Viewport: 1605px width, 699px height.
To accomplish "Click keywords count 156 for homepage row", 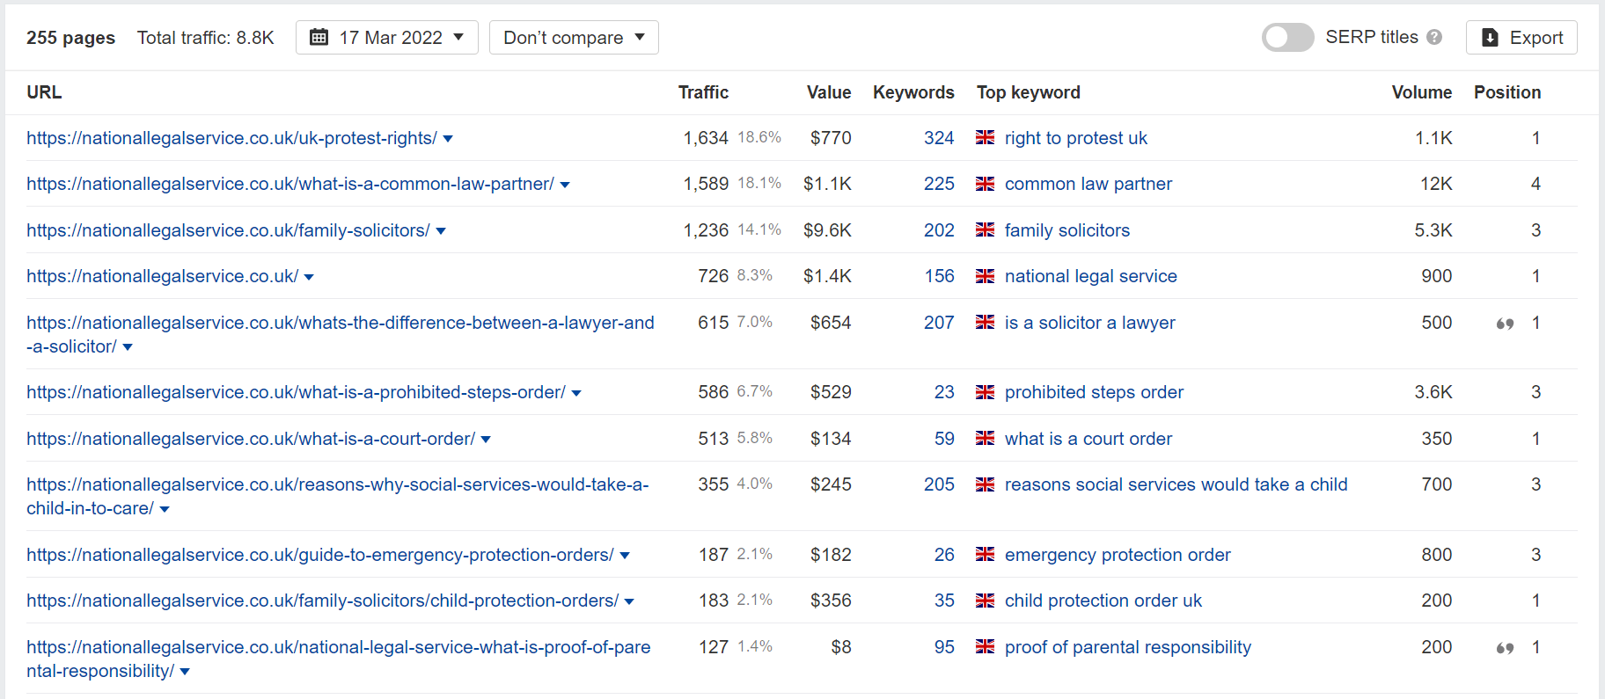I will click(939, 276).
